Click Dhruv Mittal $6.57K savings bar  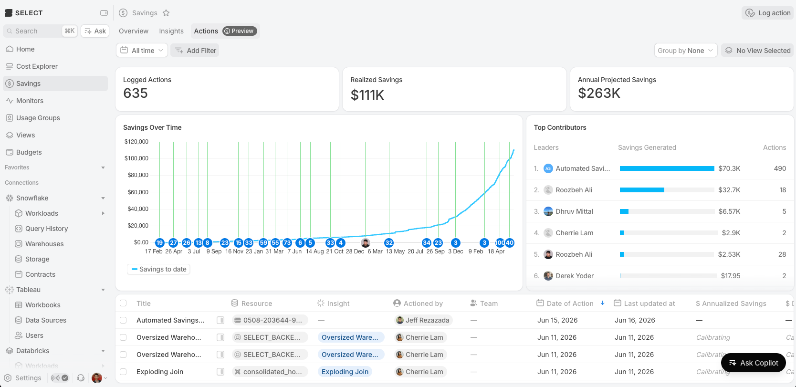click(x=624, y=211)
